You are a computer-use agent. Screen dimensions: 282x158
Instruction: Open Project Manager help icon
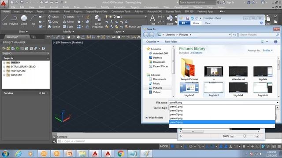click(43, 49)
